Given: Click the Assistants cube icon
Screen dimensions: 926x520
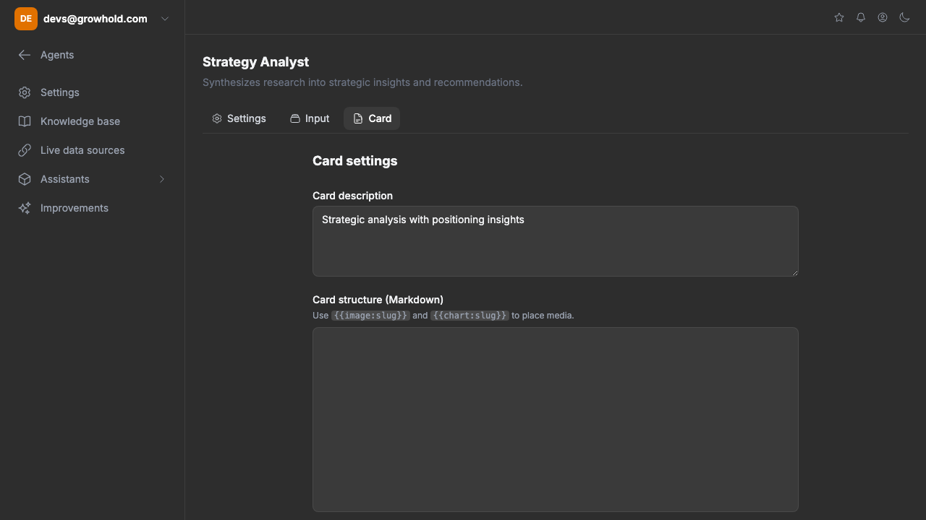Looking at the screenshot, I should (x=25, y=179).
